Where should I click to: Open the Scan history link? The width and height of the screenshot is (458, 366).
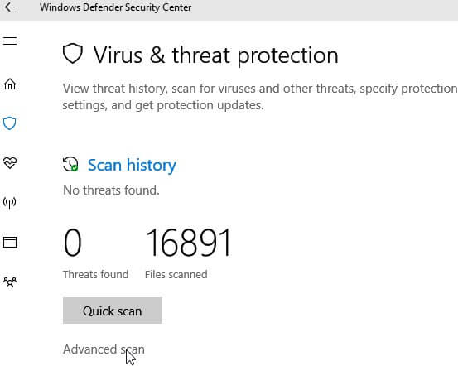point(132,165)
